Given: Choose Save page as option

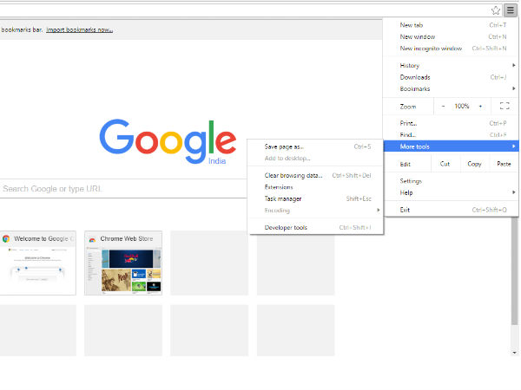Looking at the screenshot, I should coord(284,146).
